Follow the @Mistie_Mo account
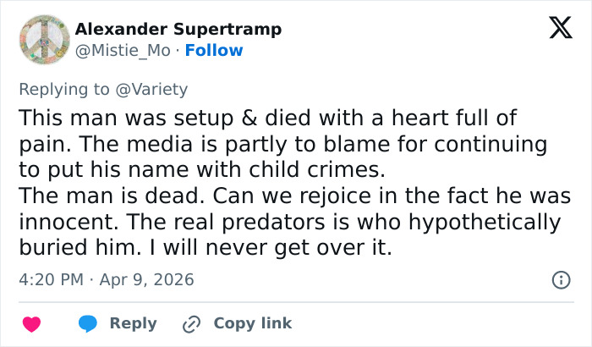The image size is (592, 347). click(x=214, y=51)
